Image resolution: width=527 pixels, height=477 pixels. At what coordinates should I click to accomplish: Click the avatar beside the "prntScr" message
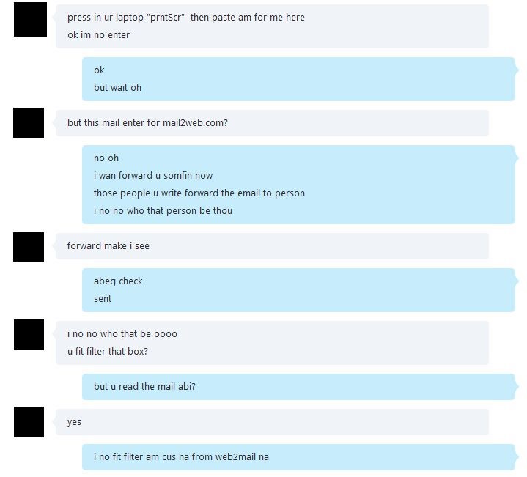point(30,19)
